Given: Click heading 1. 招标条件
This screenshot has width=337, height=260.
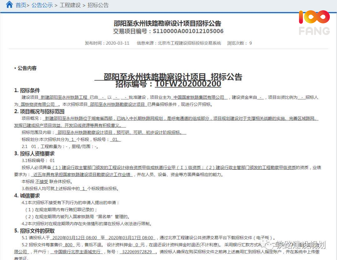Looking at the screenshot, I should (x=27, y=90).
